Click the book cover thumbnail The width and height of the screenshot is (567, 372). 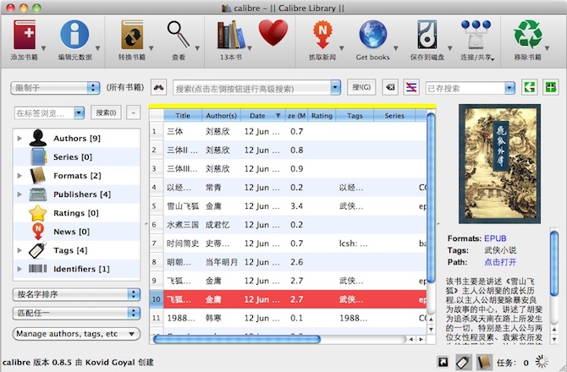click(500, 164)
